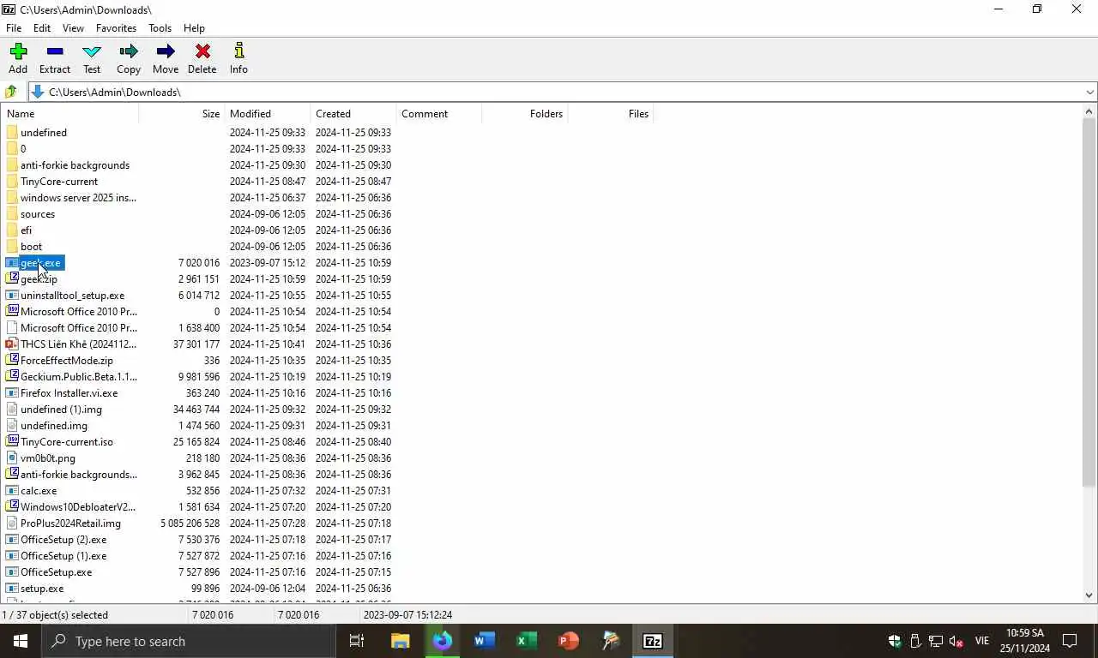Sort by the Modified column header

[268, 113]
